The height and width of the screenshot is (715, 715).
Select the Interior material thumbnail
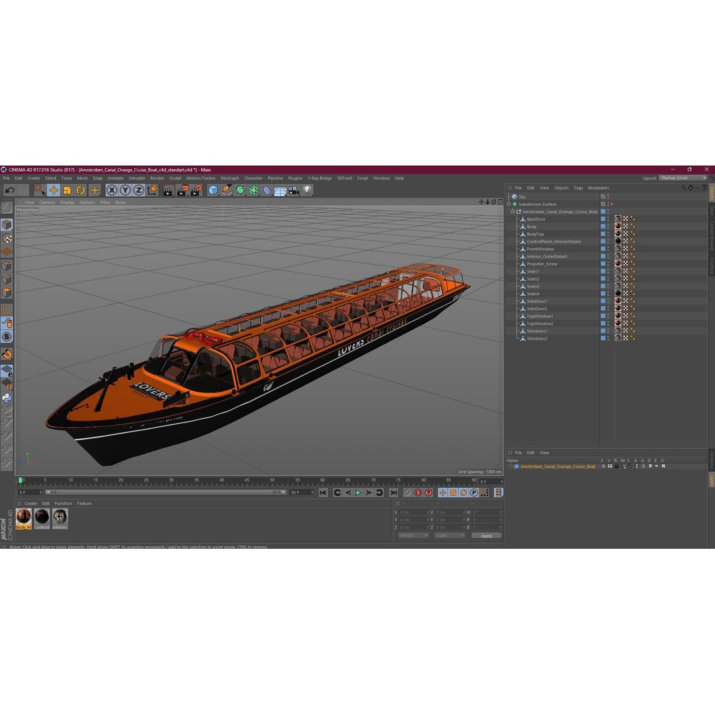[x=60, y=519]
